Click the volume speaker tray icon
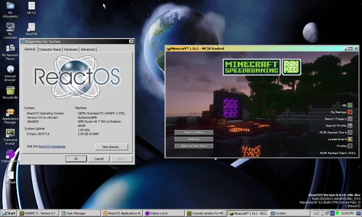Viewport: 362px width, 217px height. pyautogui.click(x=317, y=213)
